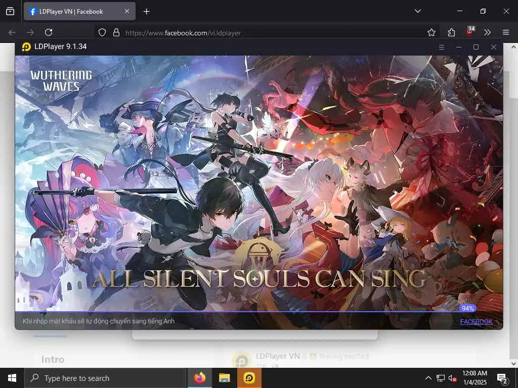Open the FACEBOOK link in LDPlayer
The image size is (518, 388).
tap(477, 322)
